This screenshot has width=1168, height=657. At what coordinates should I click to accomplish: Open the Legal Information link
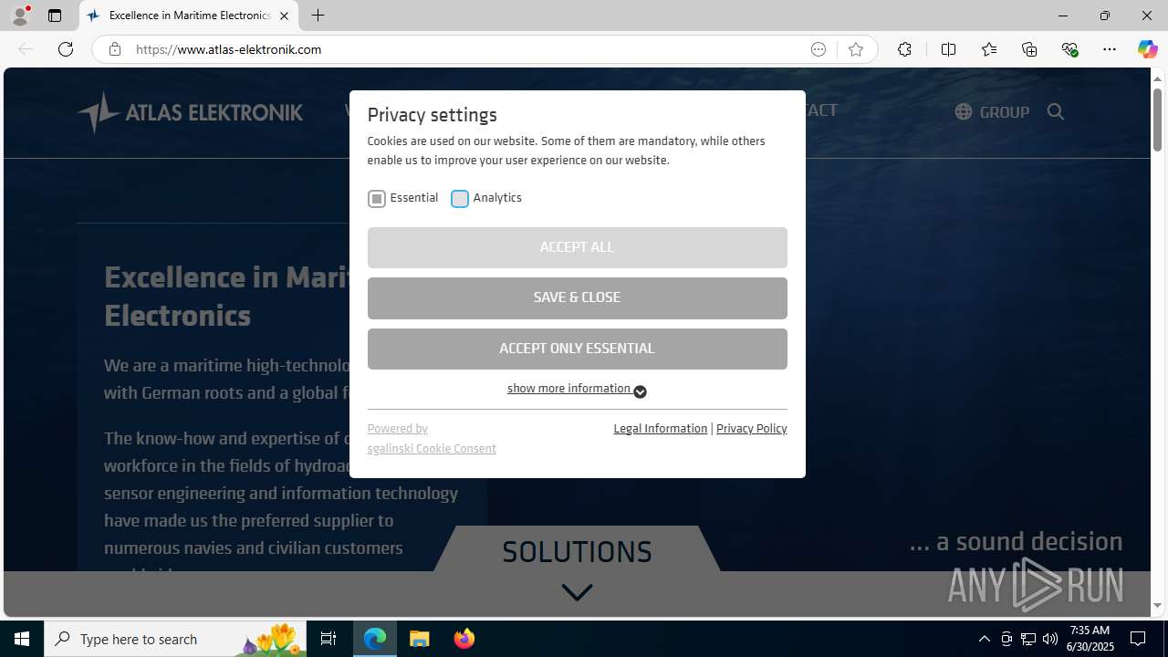point(660,429)
